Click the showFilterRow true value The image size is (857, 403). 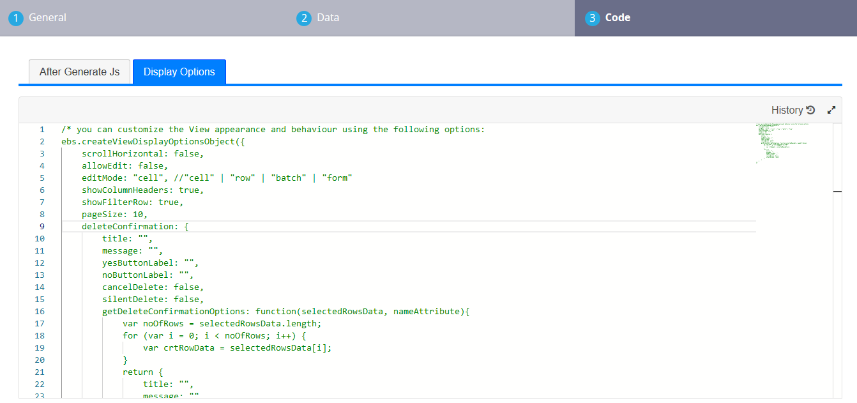(169, 202)
